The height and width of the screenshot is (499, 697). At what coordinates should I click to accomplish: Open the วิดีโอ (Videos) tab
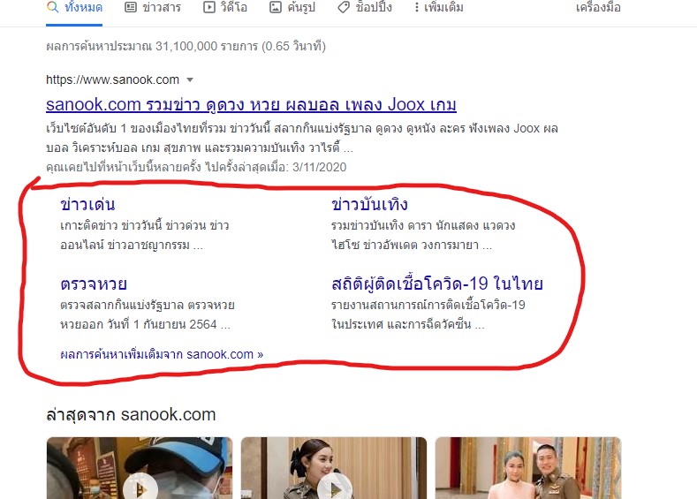coord(225,8)
